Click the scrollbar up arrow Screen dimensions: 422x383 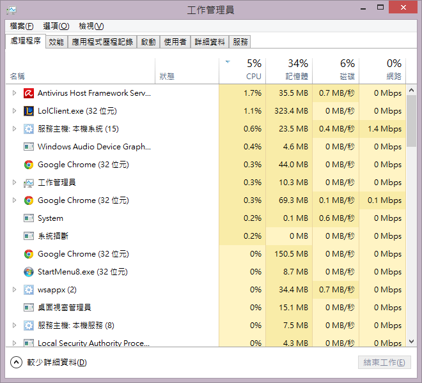coord(411,90)
